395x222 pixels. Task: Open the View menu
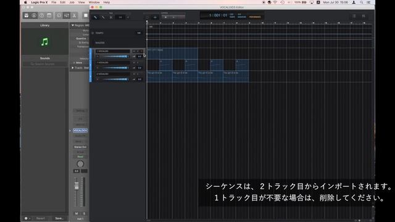pos(81,2)
